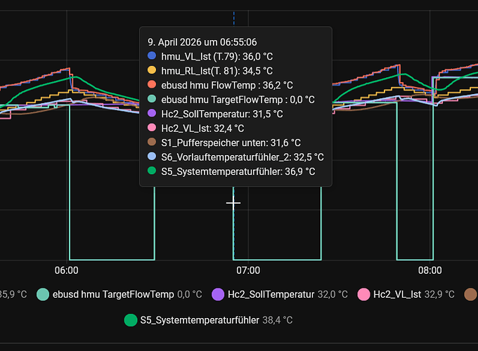478x351 pixels.
Task: Click the 06:00 time axis label
Action: click(x=66, y=270)
